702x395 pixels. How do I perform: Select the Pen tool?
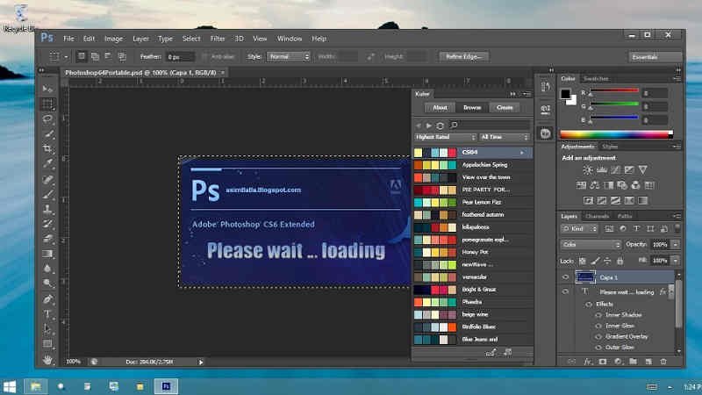click(47, 299)
